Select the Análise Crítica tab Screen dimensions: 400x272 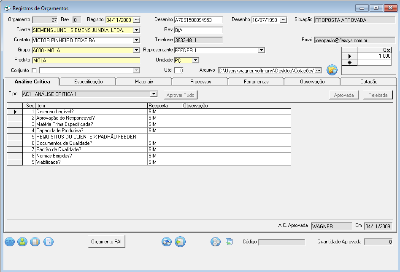[32, 82]
